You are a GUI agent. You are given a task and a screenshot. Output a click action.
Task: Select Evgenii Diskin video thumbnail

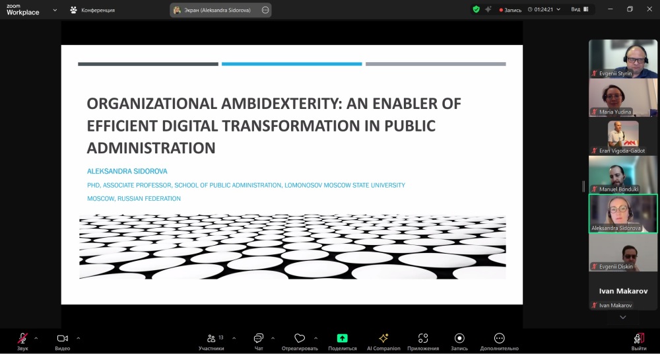pos(623,252)
